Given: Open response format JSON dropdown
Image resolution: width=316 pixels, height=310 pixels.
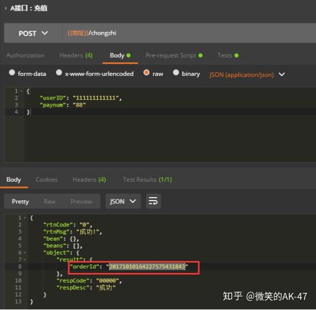Looking at the screenshot, I should pyautogui.click(x=123, y=201).
